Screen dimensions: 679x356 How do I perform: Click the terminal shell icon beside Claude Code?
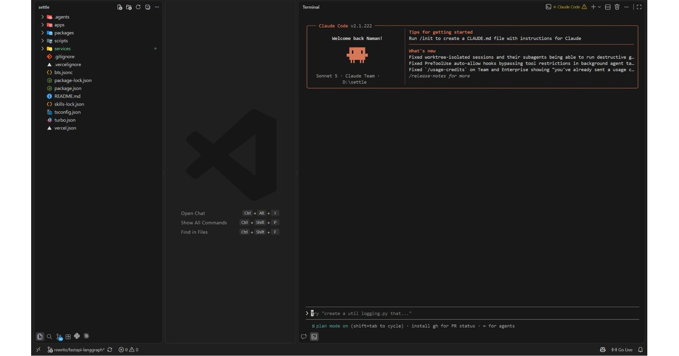[x=548, y=7]
